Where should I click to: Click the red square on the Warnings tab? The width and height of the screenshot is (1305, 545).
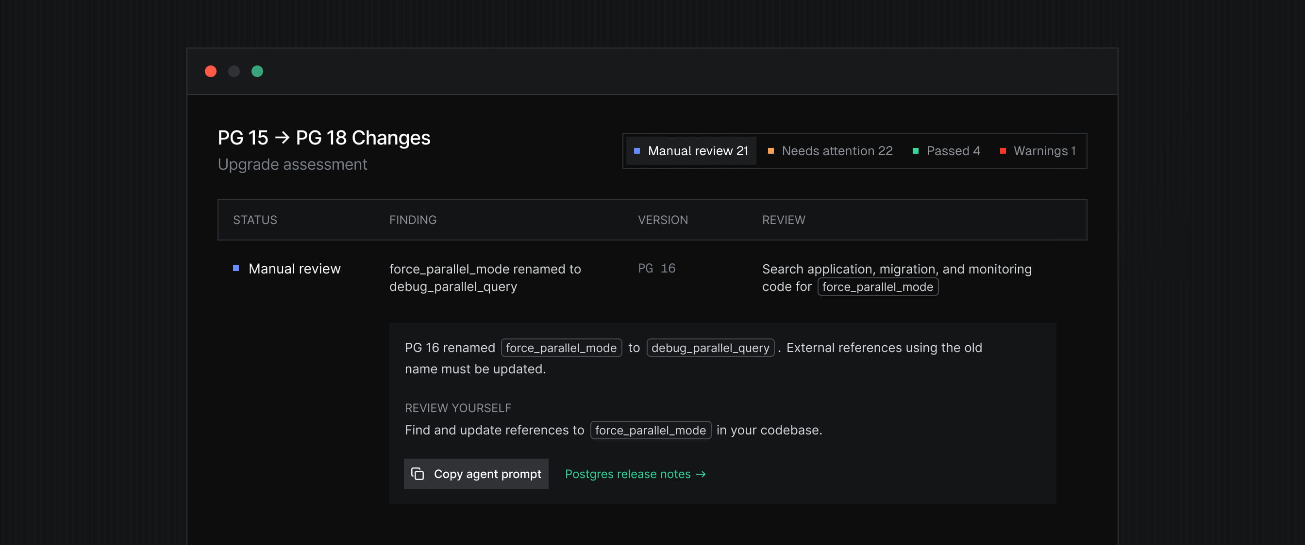(1003, 151)
